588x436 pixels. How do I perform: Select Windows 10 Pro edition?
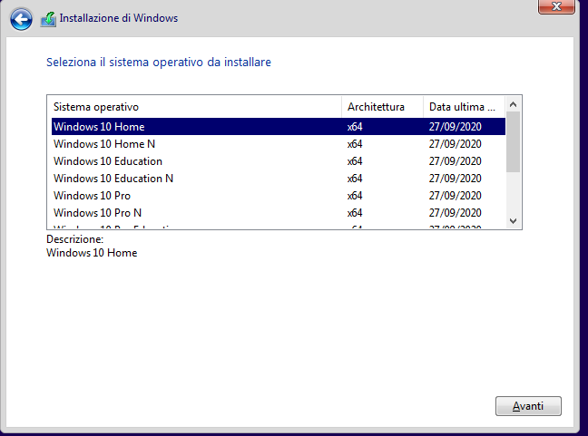(279, 196)
